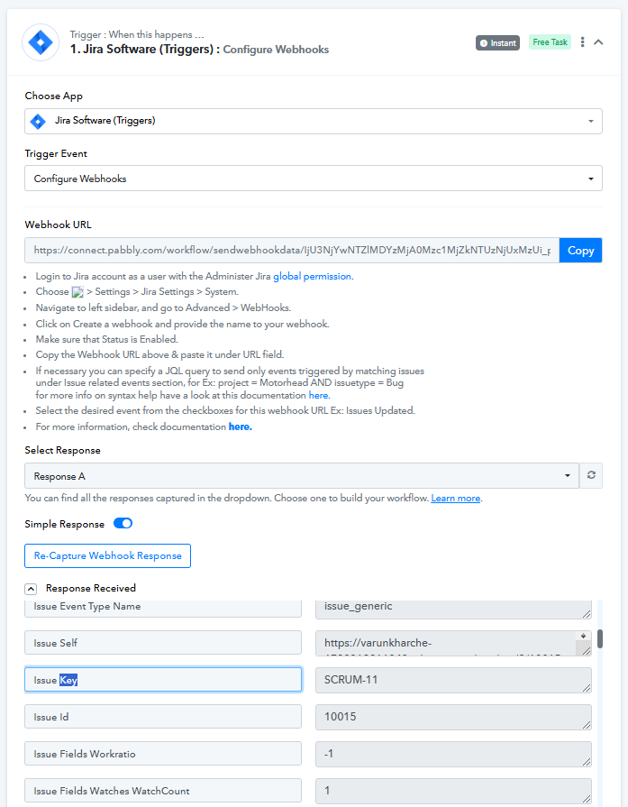Image resolution: width=628 pixels, height=807 pixels.
Task: Open the three-dot step options menu
Action: (x=582, y=42)
